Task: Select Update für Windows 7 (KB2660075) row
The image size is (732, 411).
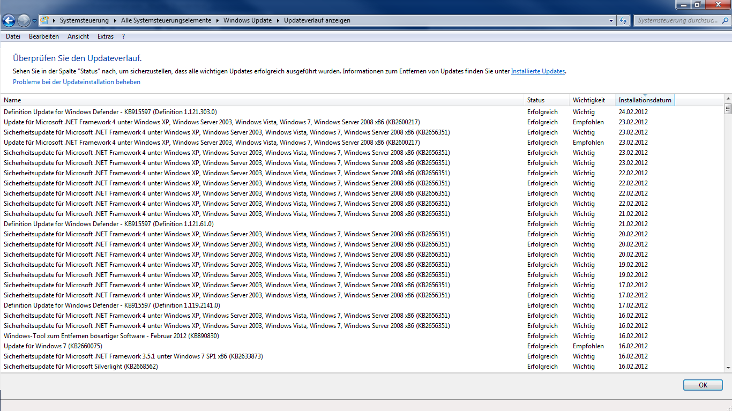Action: pyautogui.click(x=362, y=346)
